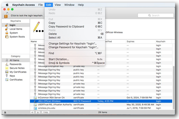Click the info button in the bottom bar
The height and width of the screenshot is (119, 179).
coord(38,112)
